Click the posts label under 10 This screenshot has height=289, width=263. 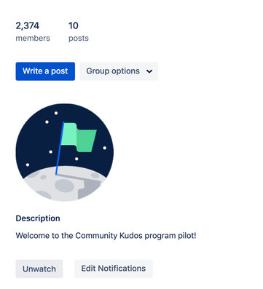coord(79,39)
